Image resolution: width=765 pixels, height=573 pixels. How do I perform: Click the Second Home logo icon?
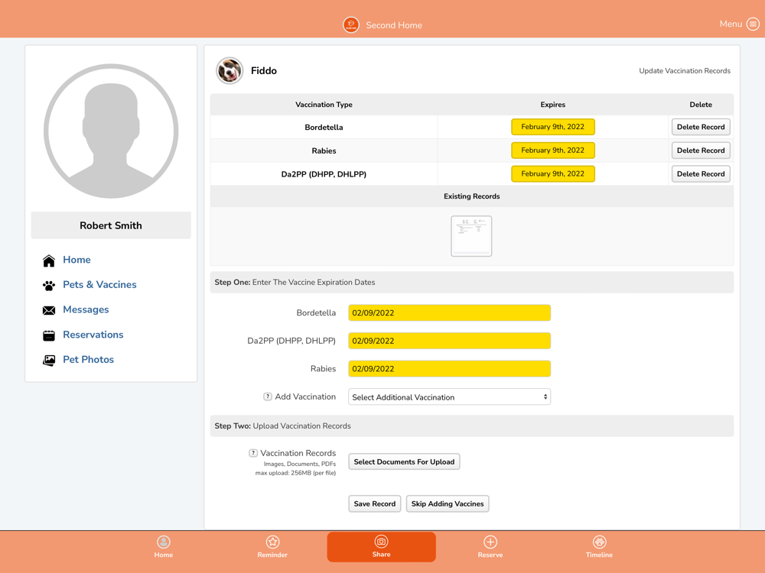[x=351, y=24]
